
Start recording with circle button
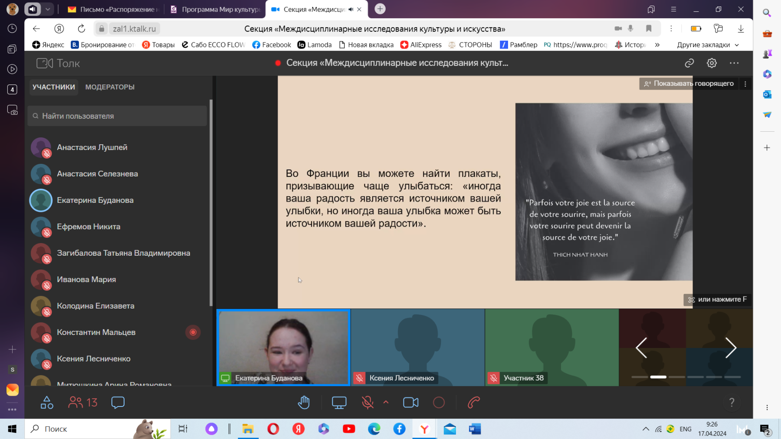[x=439, y=403]
